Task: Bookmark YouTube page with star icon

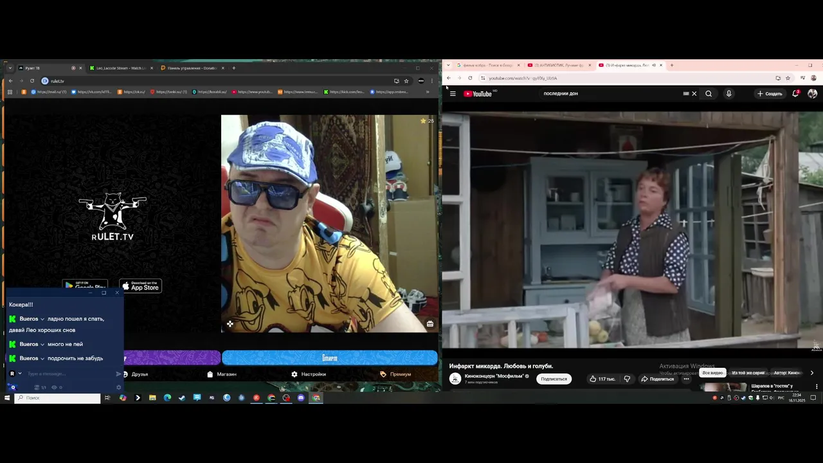Action: click(788, 78)
